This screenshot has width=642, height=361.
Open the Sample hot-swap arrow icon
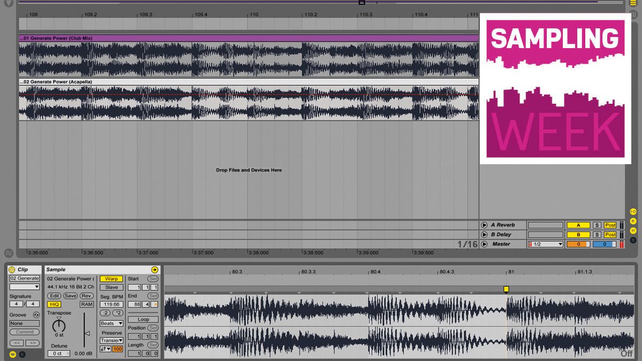click(x=155, y=270)
